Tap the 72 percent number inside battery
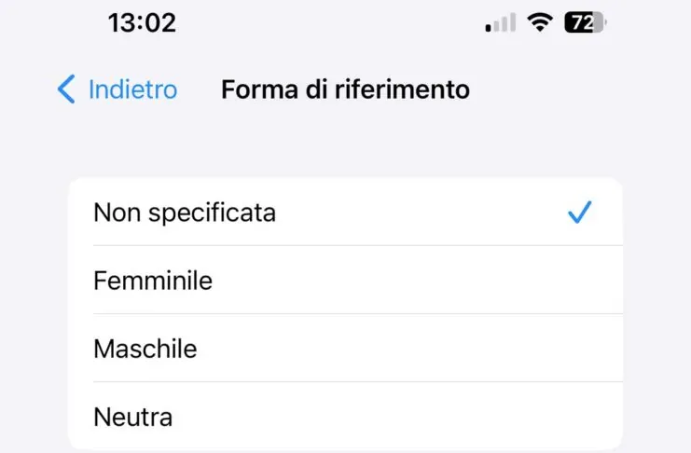The image size is (691, 453). pyautogui.click(x=580, y=23)
